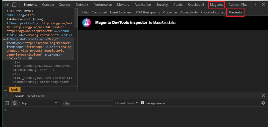Select the <!DOCTYPE html> line
Image resolution: width=268 pixels, height=127 pixels.
(x=20, y=11)
